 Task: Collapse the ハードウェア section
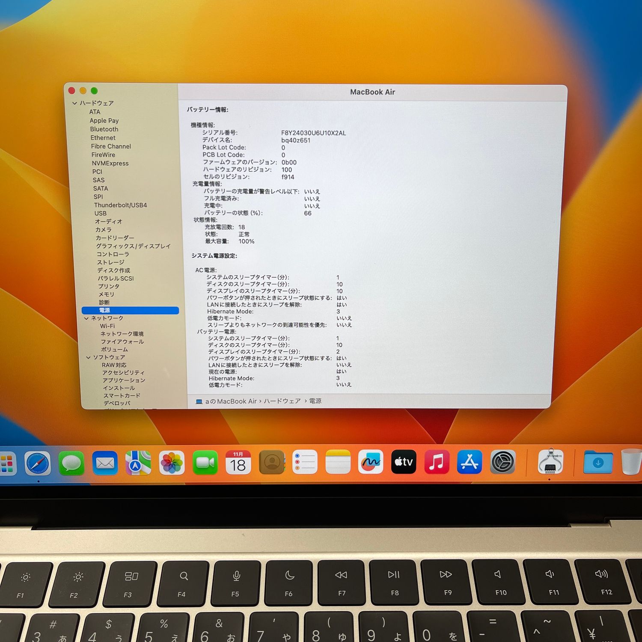click(75, 103)
